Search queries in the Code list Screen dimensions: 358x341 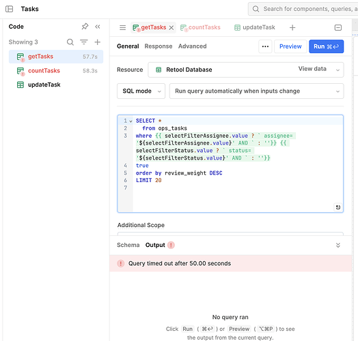coord(70,42)
